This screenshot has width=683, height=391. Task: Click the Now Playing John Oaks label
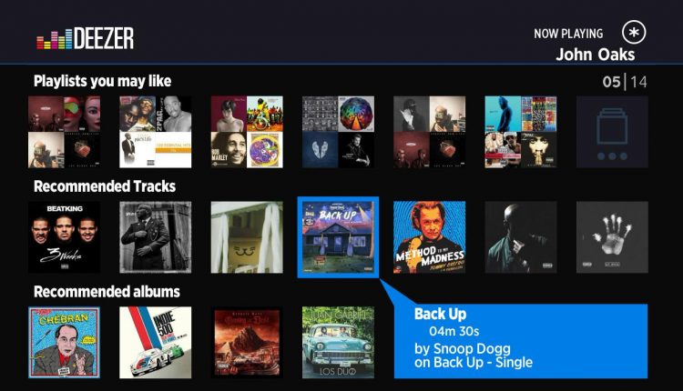tap(584, 45)
